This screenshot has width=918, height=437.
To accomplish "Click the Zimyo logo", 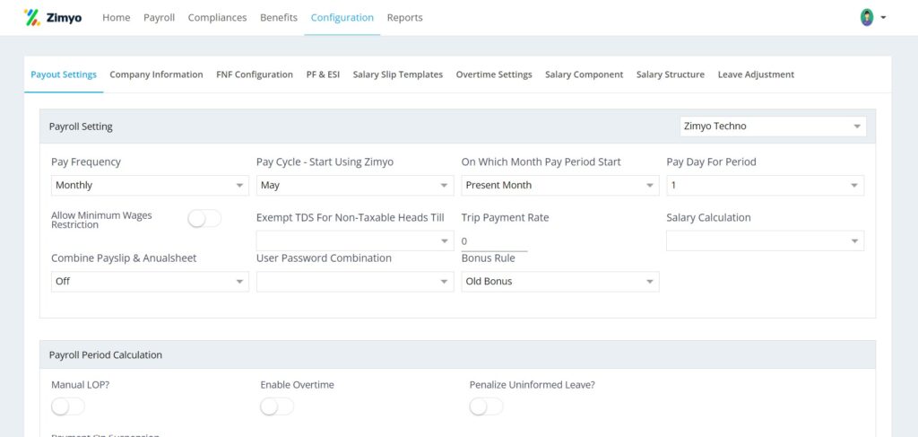I will click(53, 18).
